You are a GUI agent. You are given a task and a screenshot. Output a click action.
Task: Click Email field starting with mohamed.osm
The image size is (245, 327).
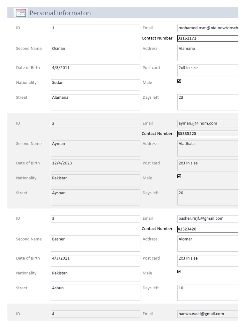(208, 28)
